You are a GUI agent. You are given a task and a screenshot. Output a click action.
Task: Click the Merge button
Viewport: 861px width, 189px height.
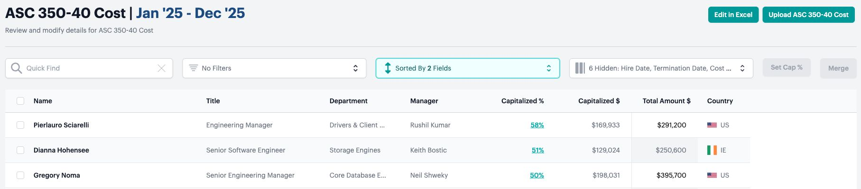(x=838, y=68)
